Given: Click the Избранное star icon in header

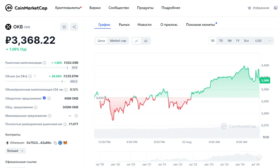Looking at the screenshot, I should click(249, 8).
